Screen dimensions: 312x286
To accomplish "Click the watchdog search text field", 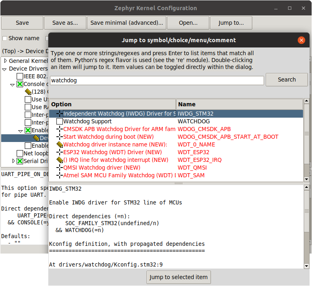I will tap(157, 80).
